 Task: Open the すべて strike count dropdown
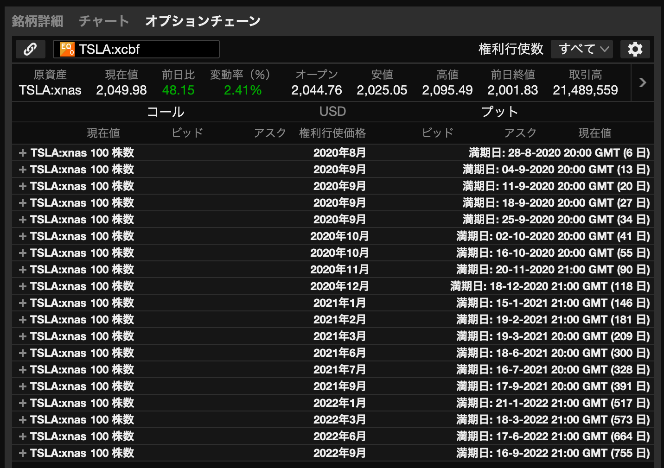(582, 49)
